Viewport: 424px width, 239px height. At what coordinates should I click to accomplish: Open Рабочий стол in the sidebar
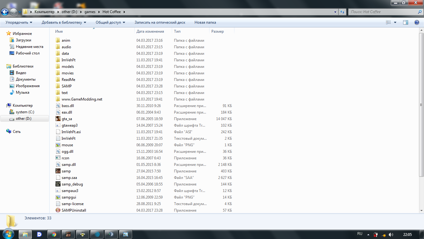[x=28, y=53]
